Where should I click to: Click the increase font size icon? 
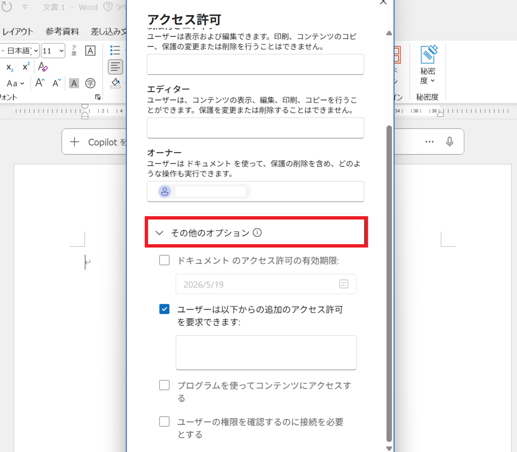(x=40, y=83)
